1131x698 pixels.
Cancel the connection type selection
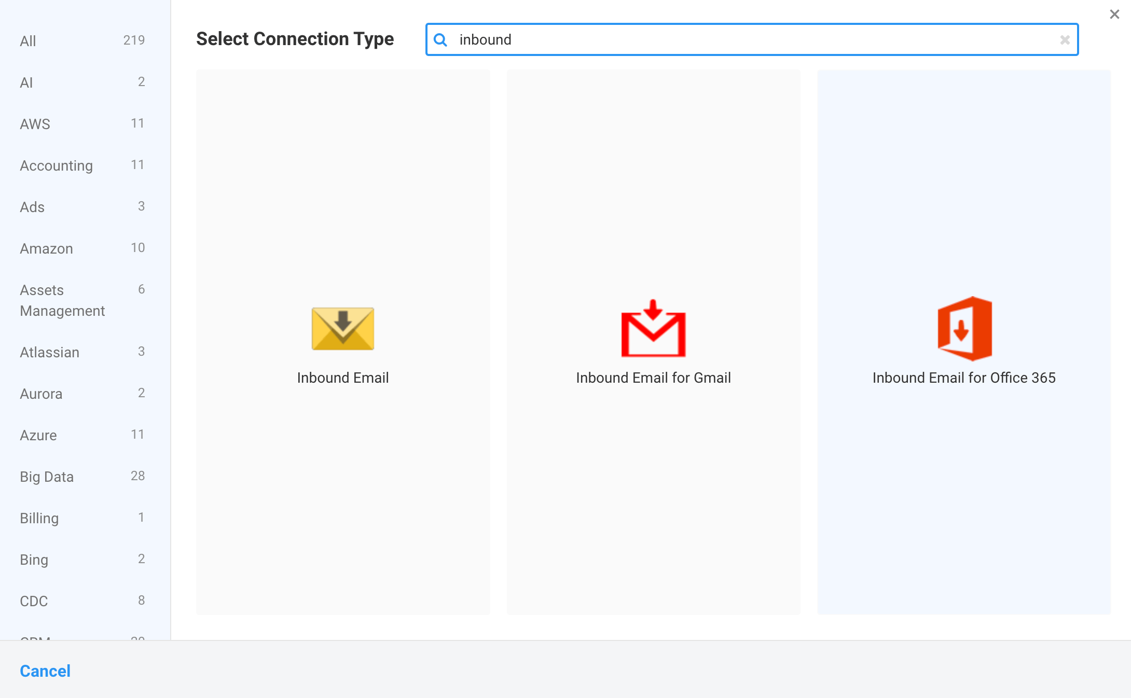coord(45,671)
